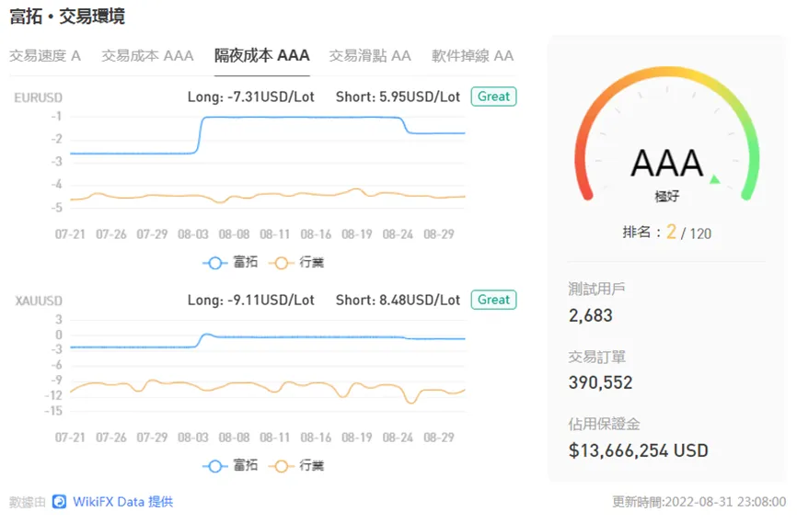Click the $13,666,254 USD margin value

(639, 450)
